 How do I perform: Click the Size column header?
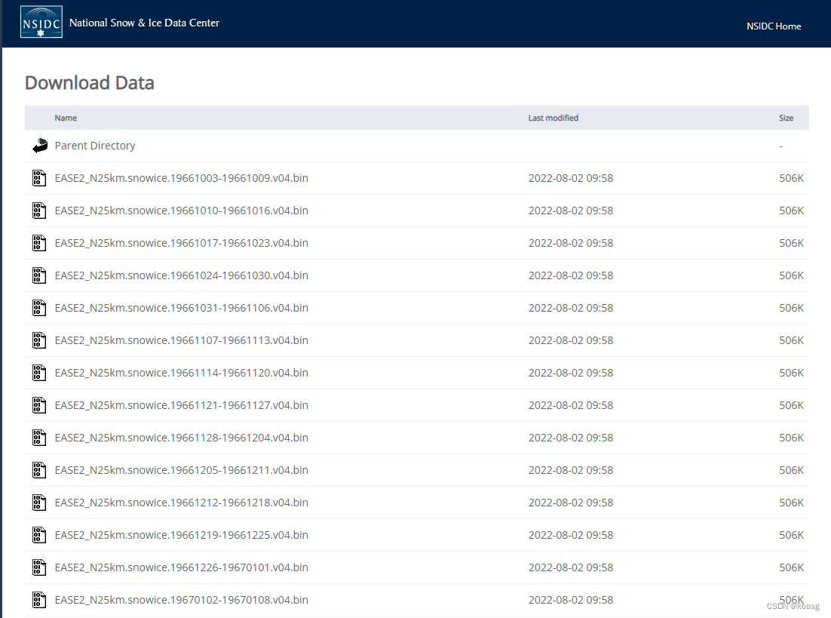click(x=786, y=118)
